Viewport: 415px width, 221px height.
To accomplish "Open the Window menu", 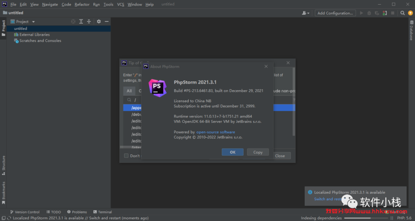I will click(x=135, y=5).
